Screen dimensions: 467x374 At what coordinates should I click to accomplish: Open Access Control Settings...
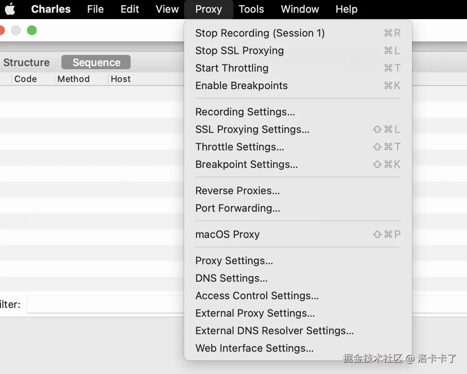[298, 296]
